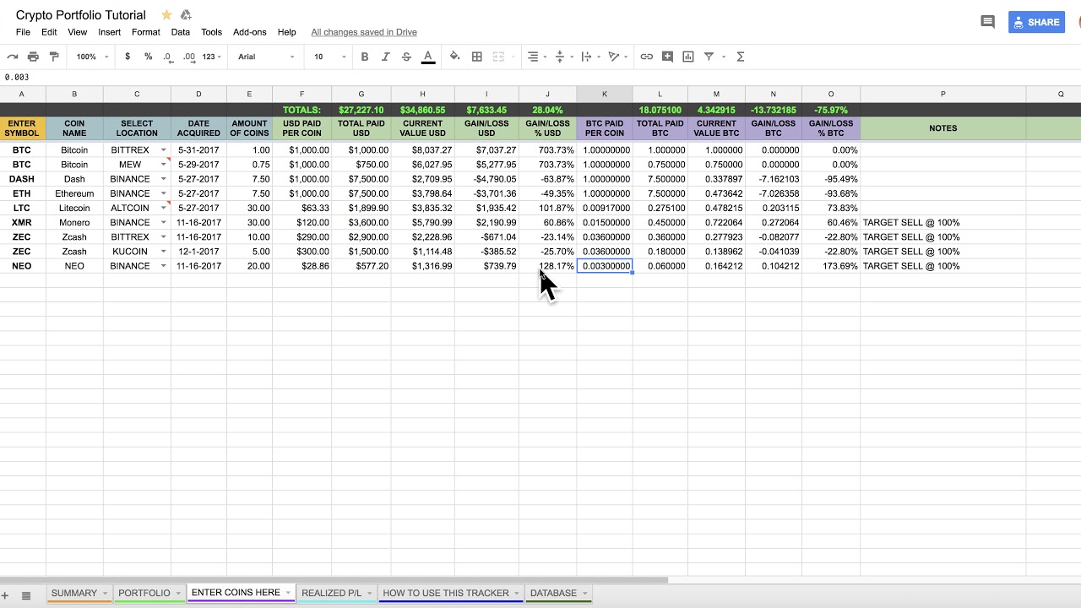Select the NEO row TARGET SELL @ 100% note

[x=943, y=266]
